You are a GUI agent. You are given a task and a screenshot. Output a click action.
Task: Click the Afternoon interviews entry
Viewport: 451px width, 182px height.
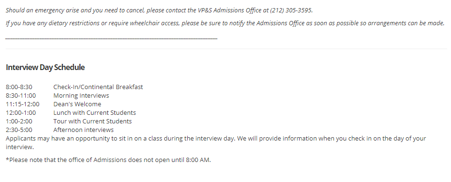tap(83, 130)
